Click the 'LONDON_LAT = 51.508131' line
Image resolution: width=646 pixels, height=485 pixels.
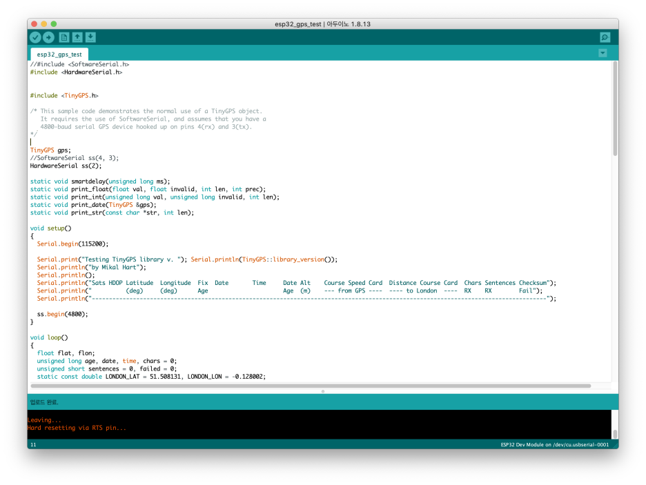pos(151,377)
